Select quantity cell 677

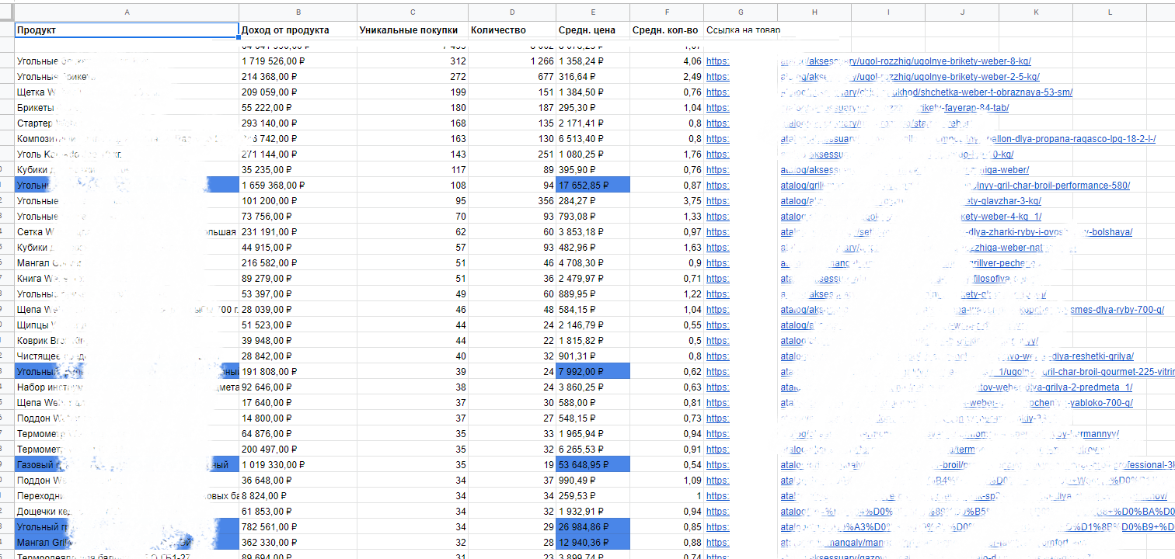(511, 77)
